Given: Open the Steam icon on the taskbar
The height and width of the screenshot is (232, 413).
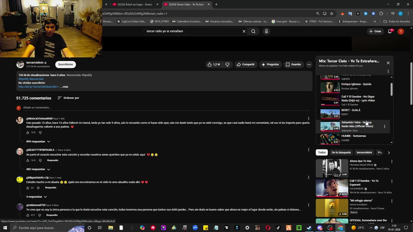Looking at the screenshot, I should coord(309,228).
